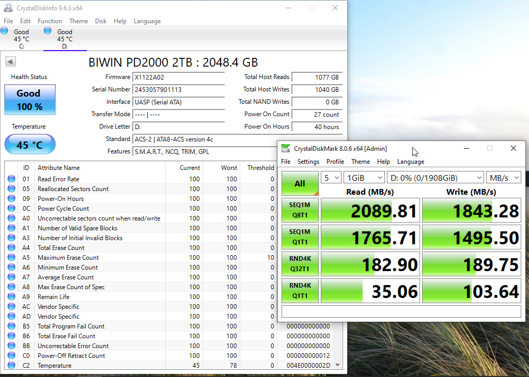Open the 1GiB test size dropdown
The width and height of the screenshot is (529, 377).
(364, 178)
